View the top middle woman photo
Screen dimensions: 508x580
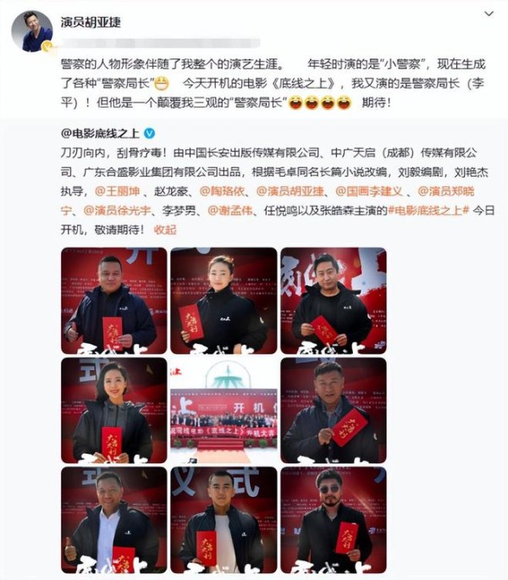[x=224, y=301]
